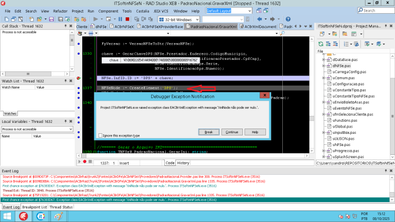Click the code editor vertical scrollbar thumb
The width and height of the screenshot is (395, 222).
[x=312, y=118]
